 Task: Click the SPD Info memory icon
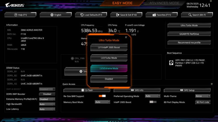tap(132, 90)
